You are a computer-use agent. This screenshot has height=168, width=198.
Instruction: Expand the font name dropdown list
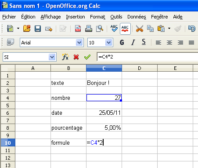pos(79,43)
